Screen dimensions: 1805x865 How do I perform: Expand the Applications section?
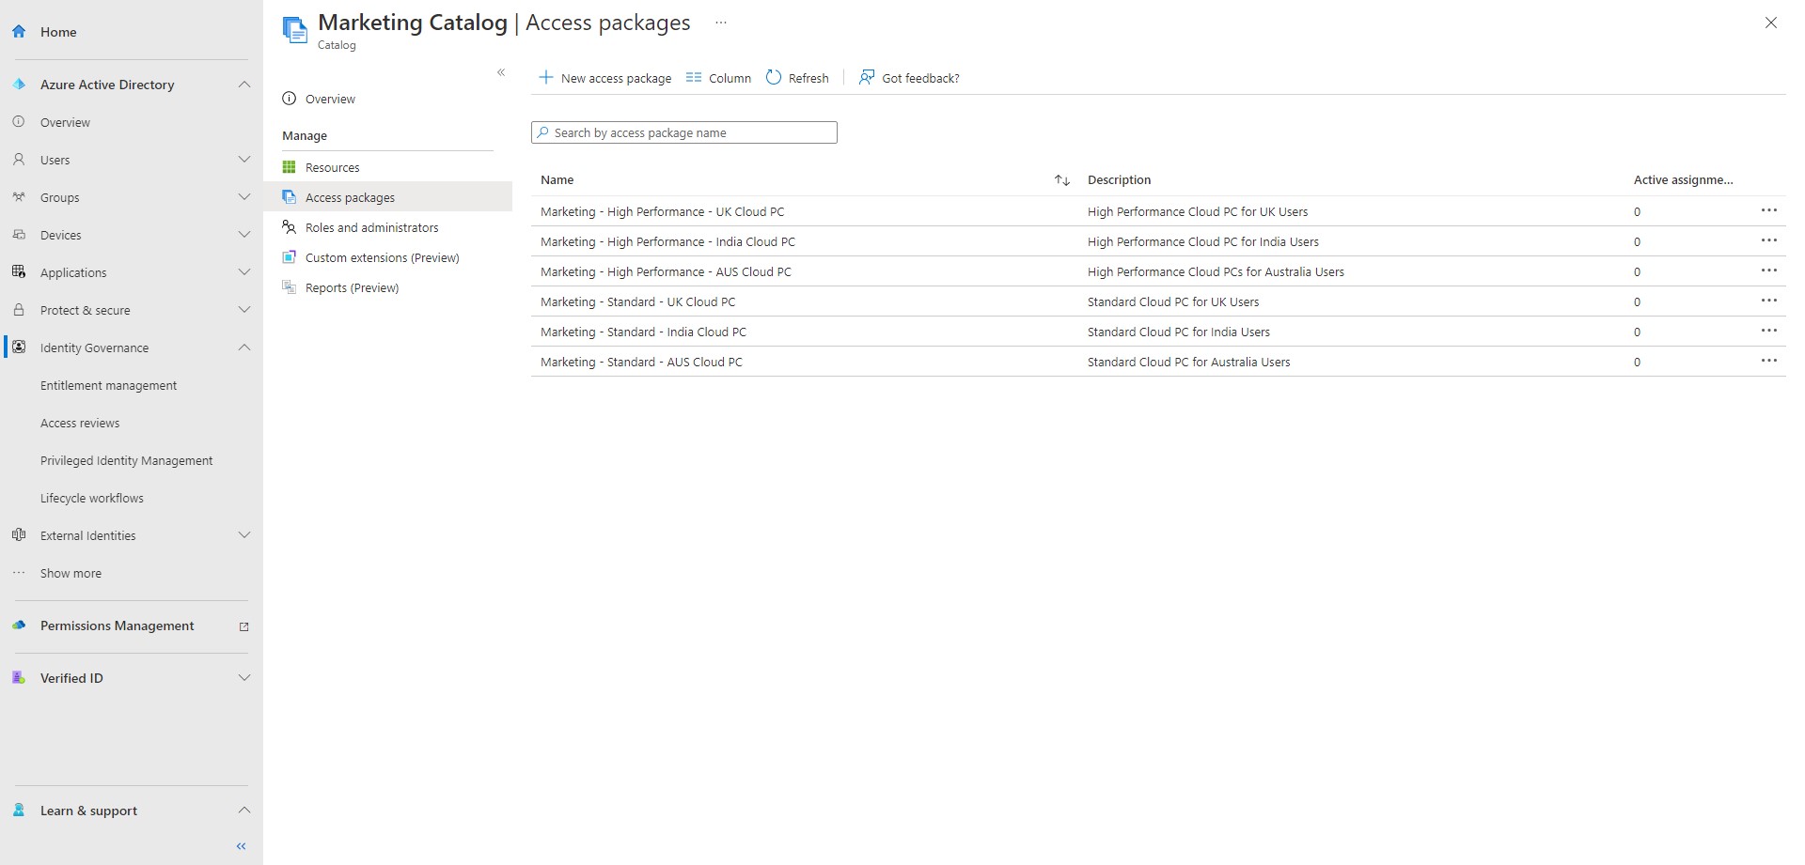[x=244, y=272]
